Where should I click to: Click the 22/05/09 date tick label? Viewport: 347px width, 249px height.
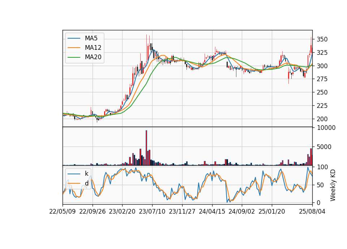tap(63, 211)
